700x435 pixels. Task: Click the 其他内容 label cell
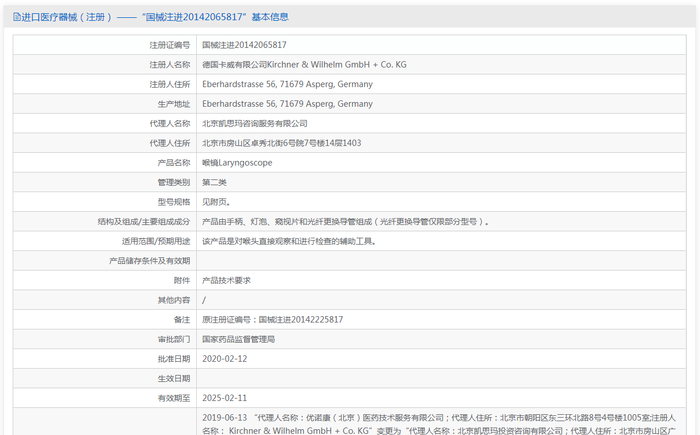point(105,300)
